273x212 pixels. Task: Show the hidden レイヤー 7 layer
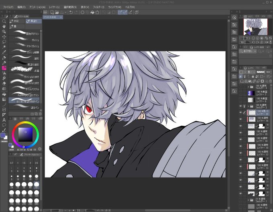[x=240, y=93]
